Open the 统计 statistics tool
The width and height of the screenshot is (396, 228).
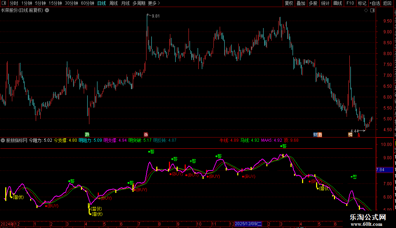pyautogui.click(x=325, y=3)
